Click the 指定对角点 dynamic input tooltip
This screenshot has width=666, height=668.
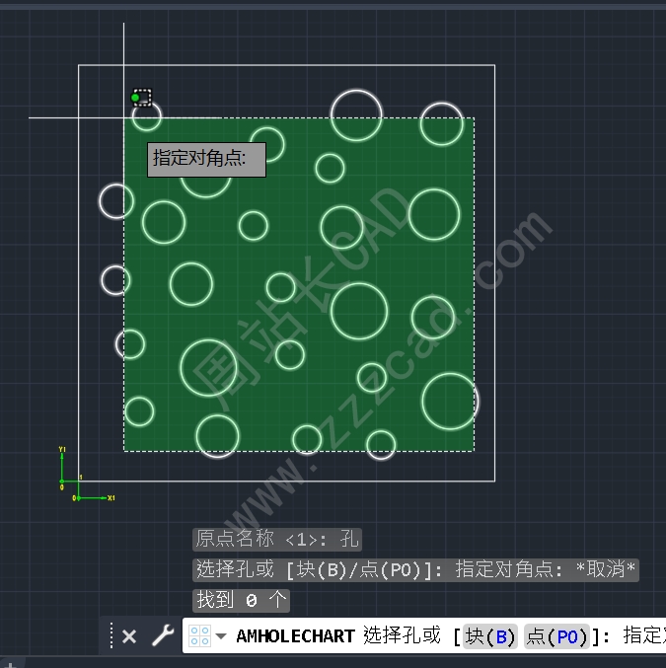click(206, 159)
